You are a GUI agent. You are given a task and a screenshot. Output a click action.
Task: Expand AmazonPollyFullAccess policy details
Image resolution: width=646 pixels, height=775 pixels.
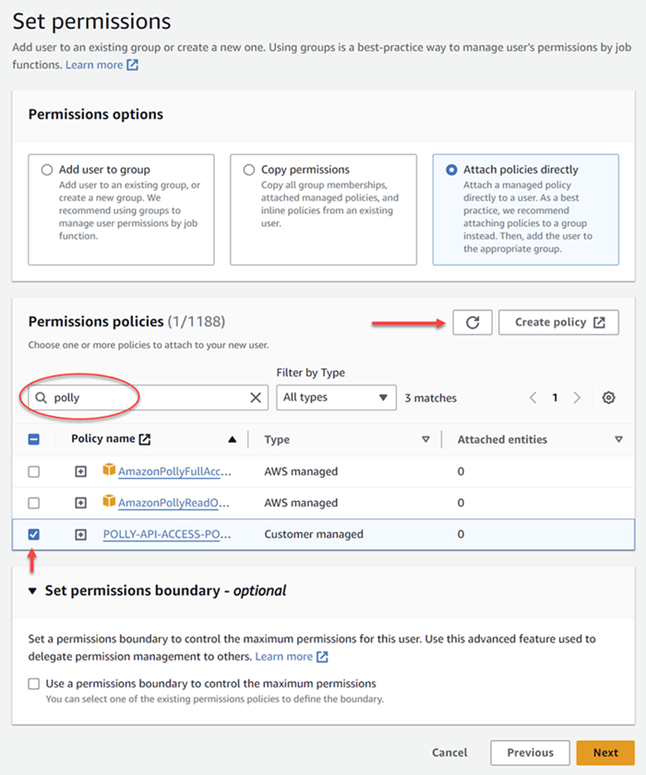pos(80,471)
